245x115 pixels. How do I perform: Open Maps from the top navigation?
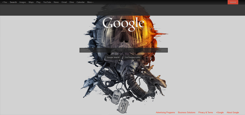(x=31, y=2)
